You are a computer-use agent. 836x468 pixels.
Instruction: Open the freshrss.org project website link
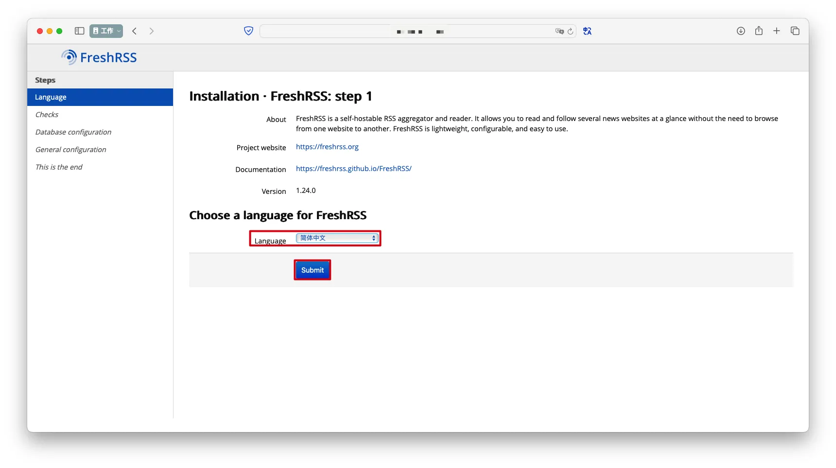coord(327,147)
